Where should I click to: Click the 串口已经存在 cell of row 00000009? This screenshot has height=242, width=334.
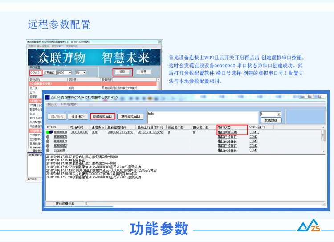pyautogui.click(x=227, y=141)
